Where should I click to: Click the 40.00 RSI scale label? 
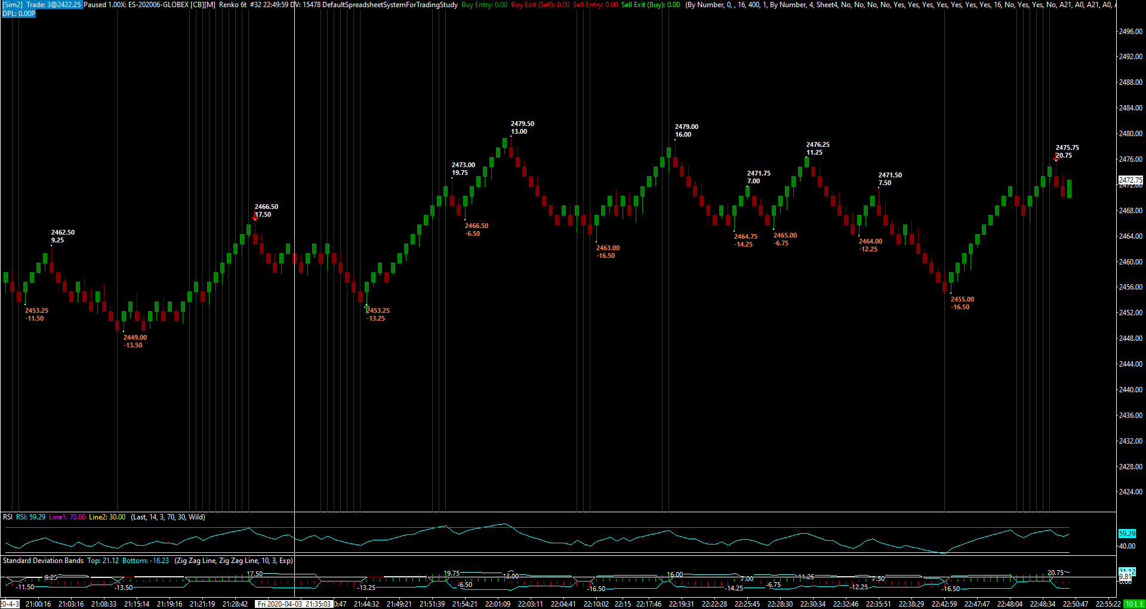click(x=1127, y=546)
